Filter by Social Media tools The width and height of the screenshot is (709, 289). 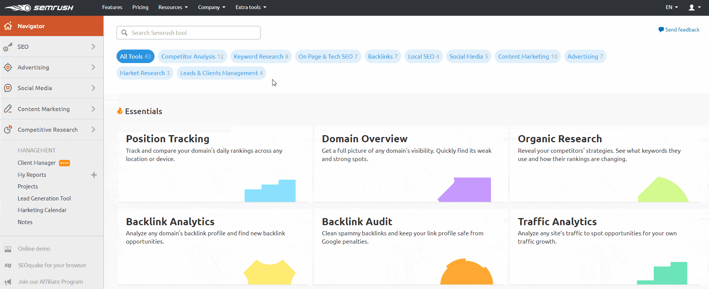click(469, 56)
